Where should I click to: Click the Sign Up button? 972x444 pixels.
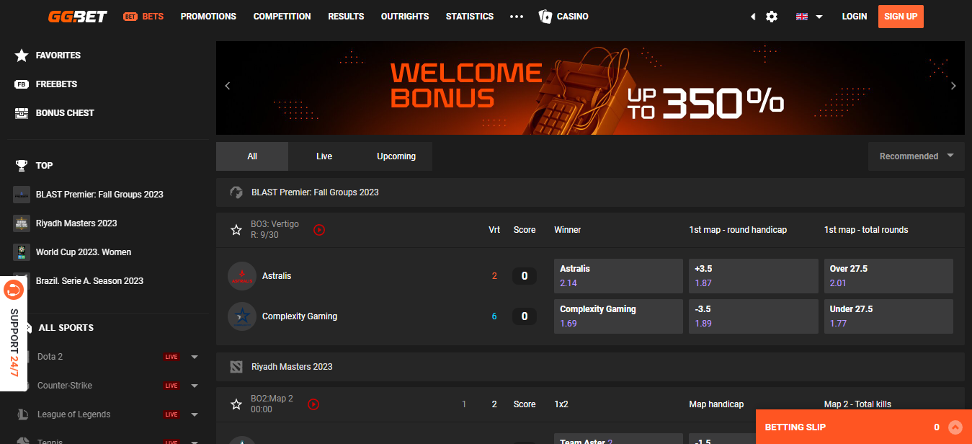(x=900, y=17)
